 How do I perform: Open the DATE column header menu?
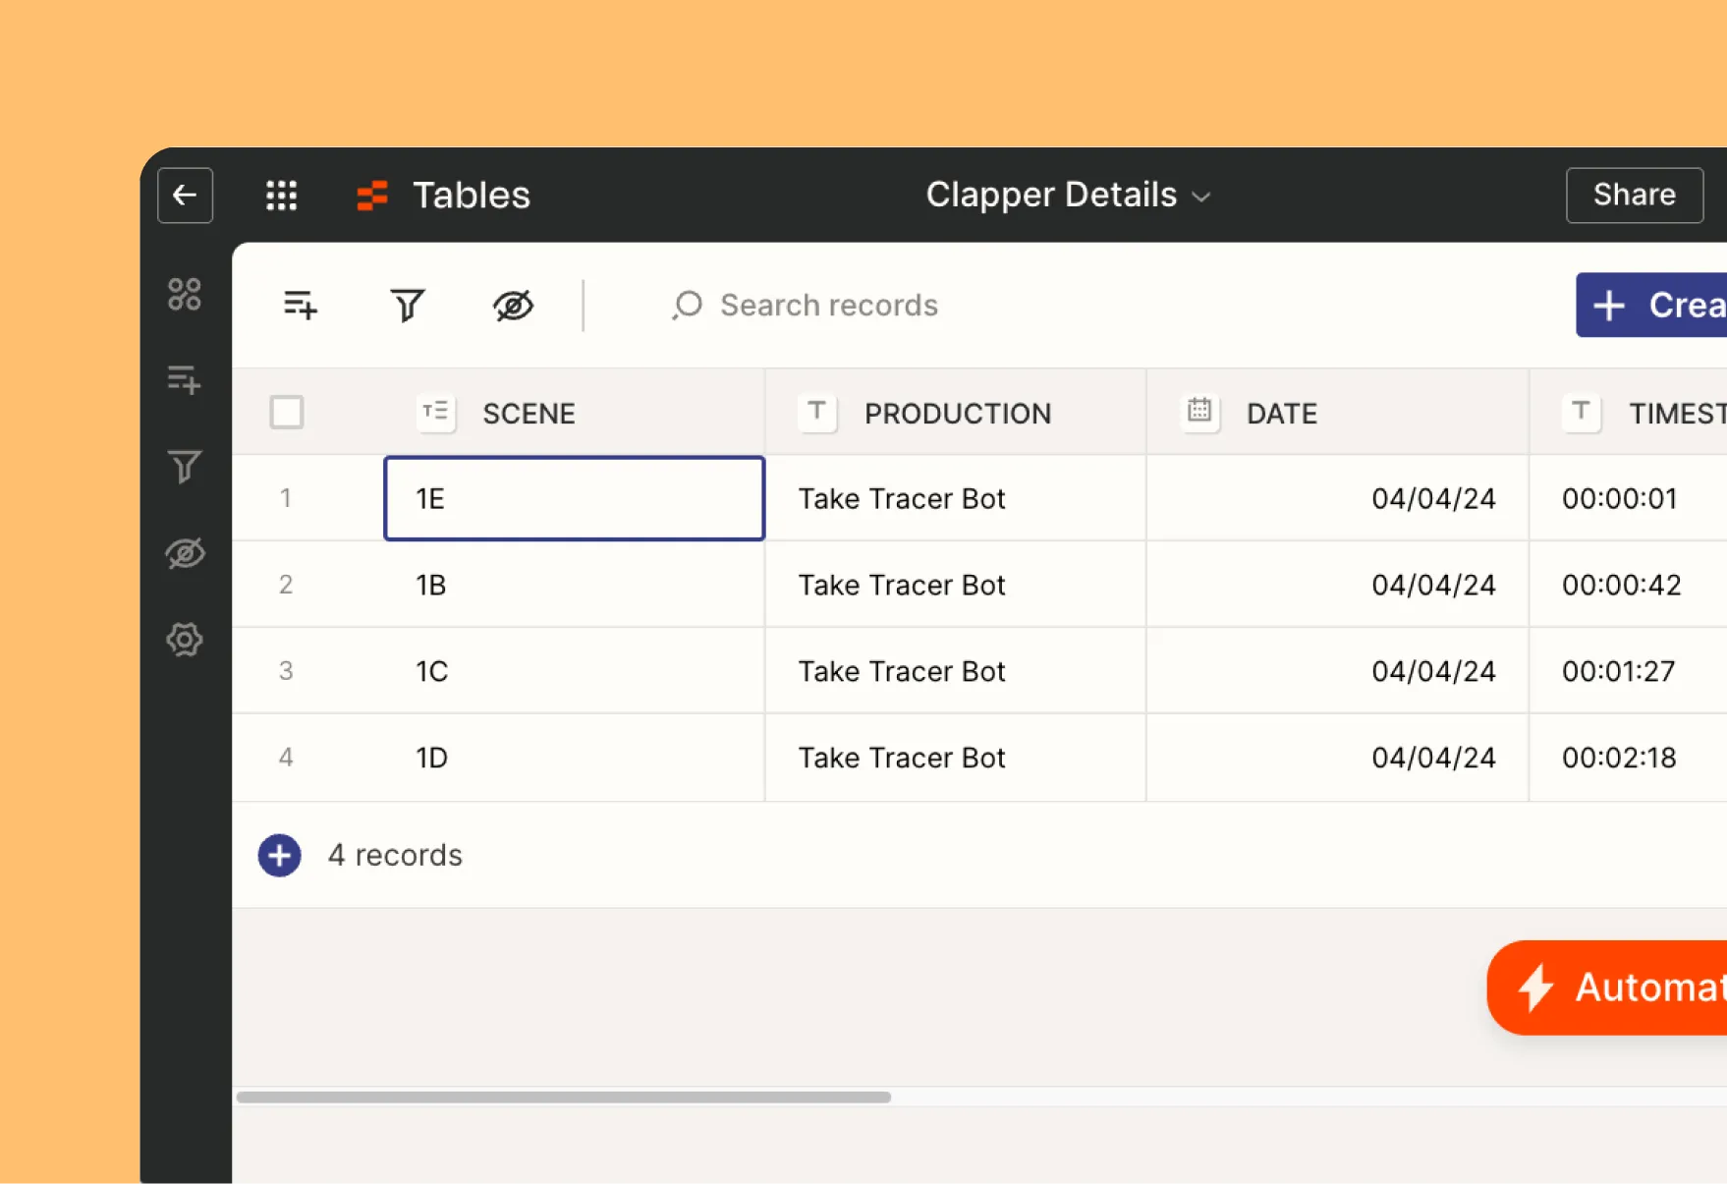click(1337, 413)
